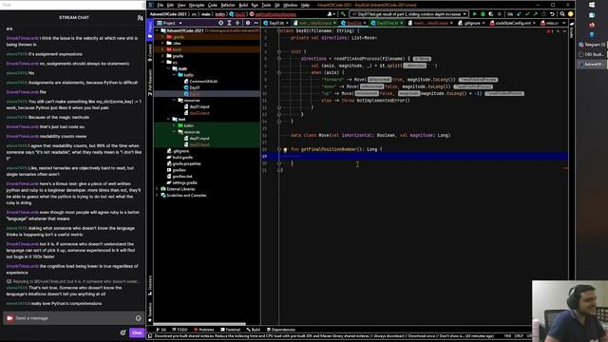
Task: Toggle the Gradle tool window on right edge
Action: click(x=572, y=30)
